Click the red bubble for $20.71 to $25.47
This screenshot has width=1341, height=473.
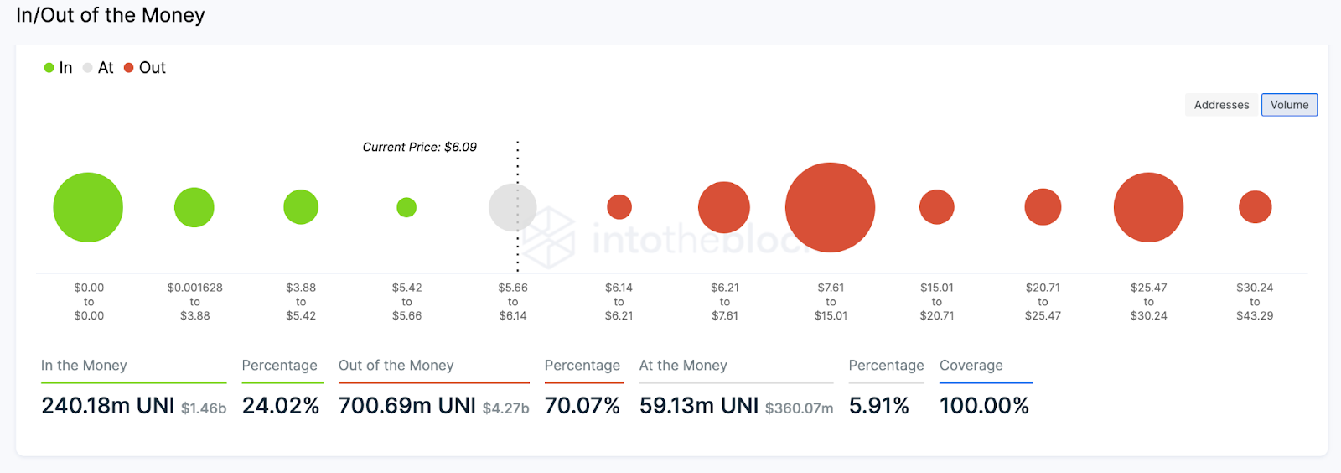coord(1043,207)
